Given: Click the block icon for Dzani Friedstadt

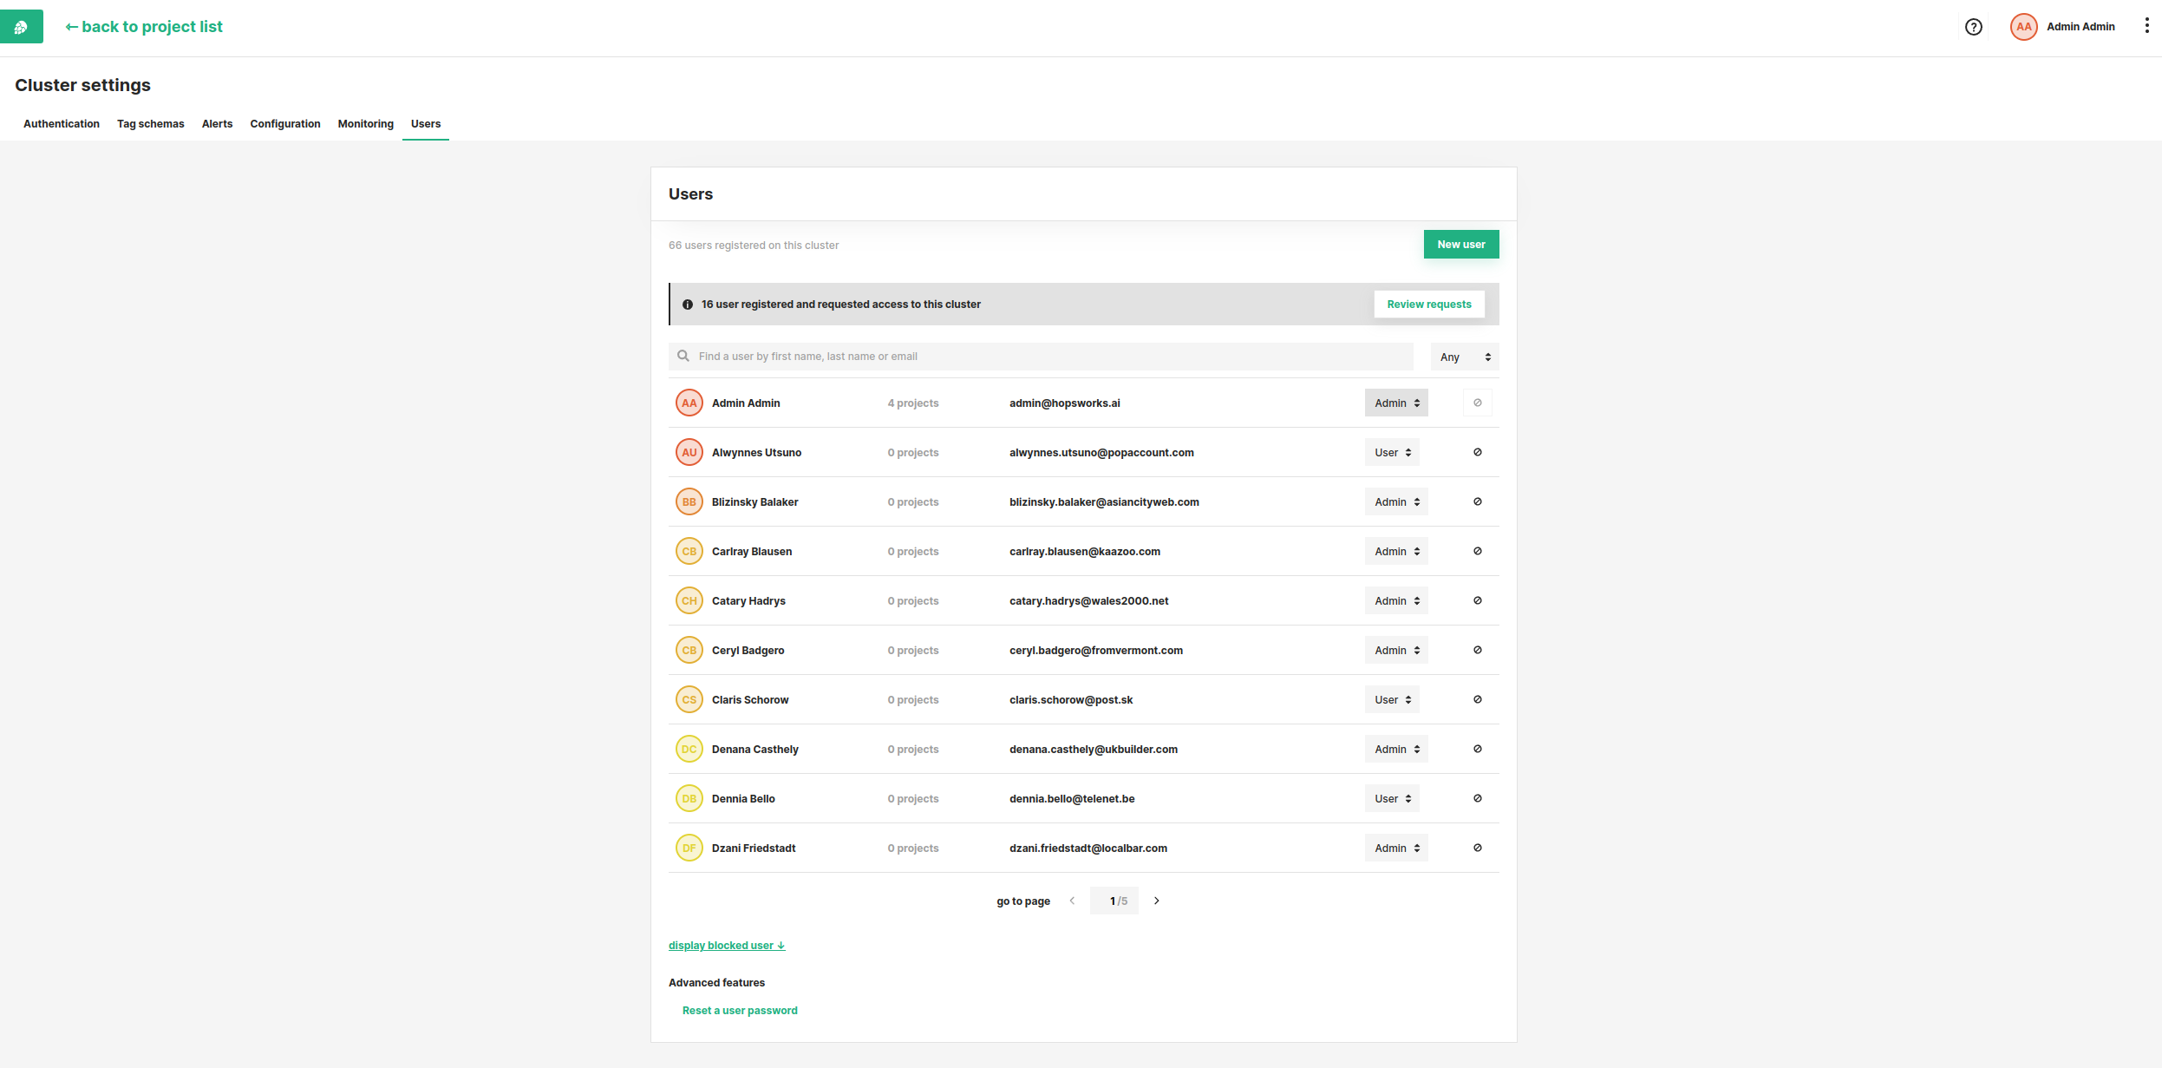Looking at the screenshot, I should [x=1477, y=848].
